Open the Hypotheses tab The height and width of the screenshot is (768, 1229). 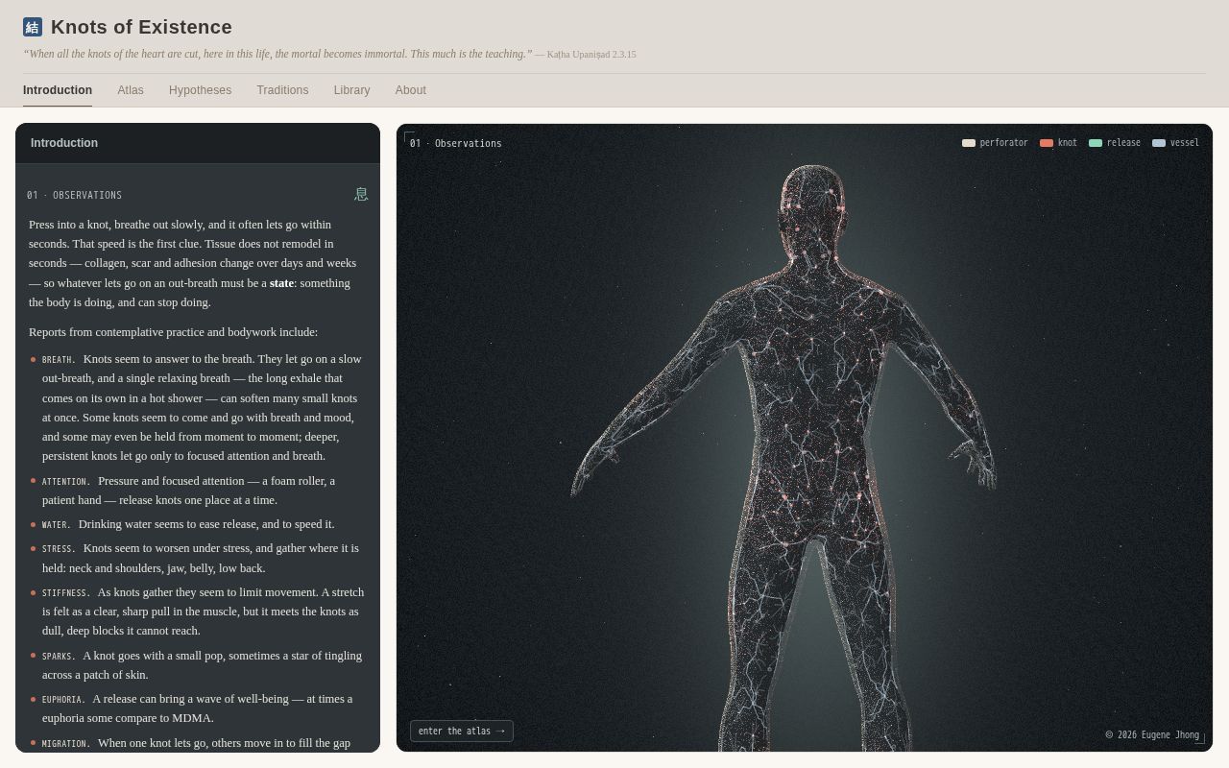tap(200, 90)
